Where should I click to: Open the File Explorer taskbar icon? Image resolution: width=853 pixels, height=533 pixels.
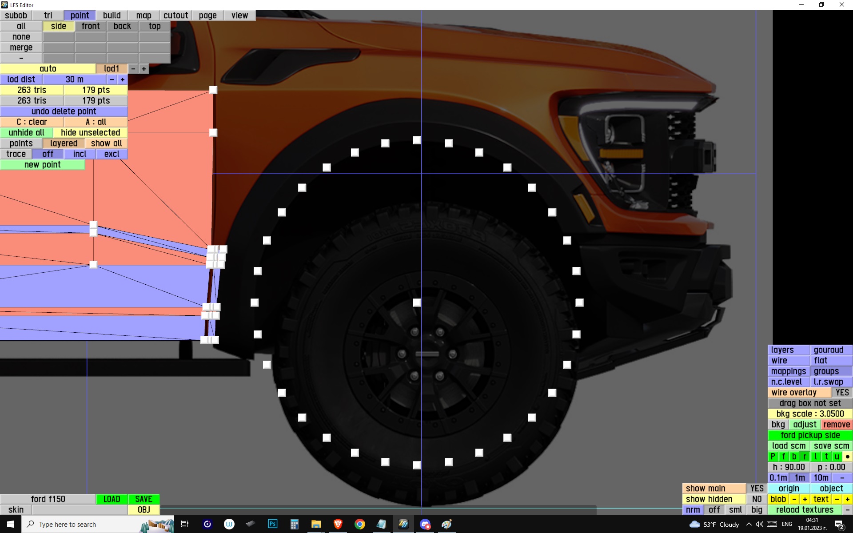point(316,524)
